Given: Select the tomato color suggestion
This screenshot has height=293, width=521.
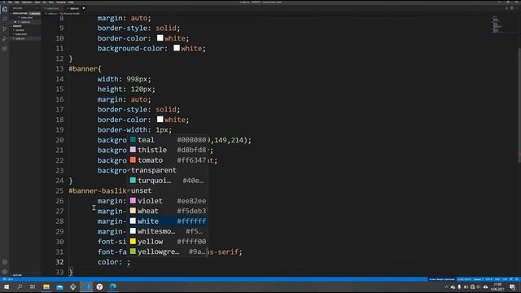Looking at the screenshot, I should (x=169, y=160).
